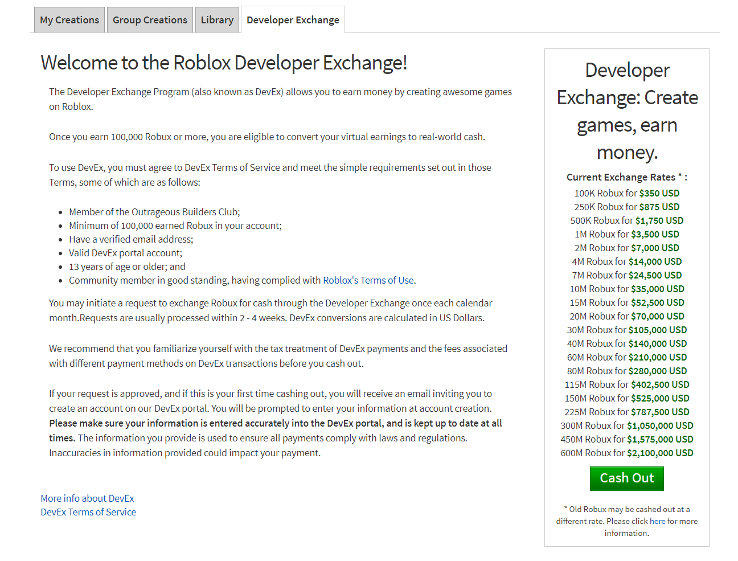This screenshot has height=561, width=738.
Task: Click the Outrageous Builders Club requirement bullet
Action: pos(154,212)
